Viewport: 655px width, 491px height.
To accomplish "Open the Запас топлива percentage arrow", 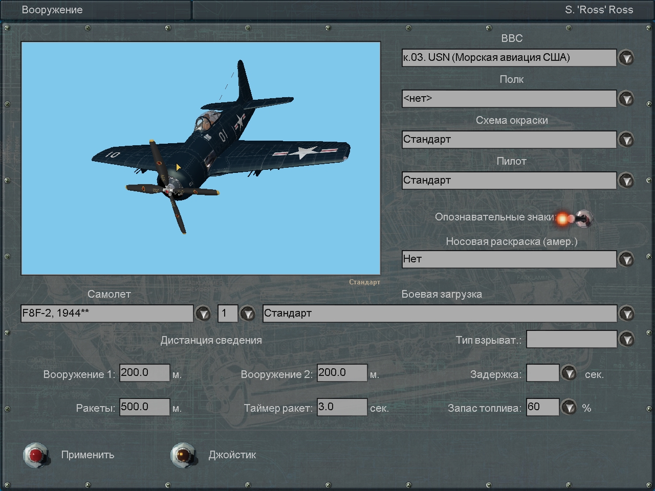I will (x=569, y=408).
